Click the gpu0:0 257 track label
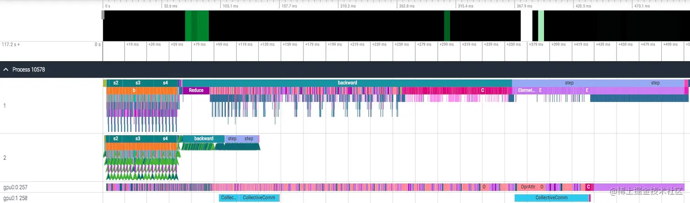This screenshot has height=203, width=690. click(x=15, y=187)
